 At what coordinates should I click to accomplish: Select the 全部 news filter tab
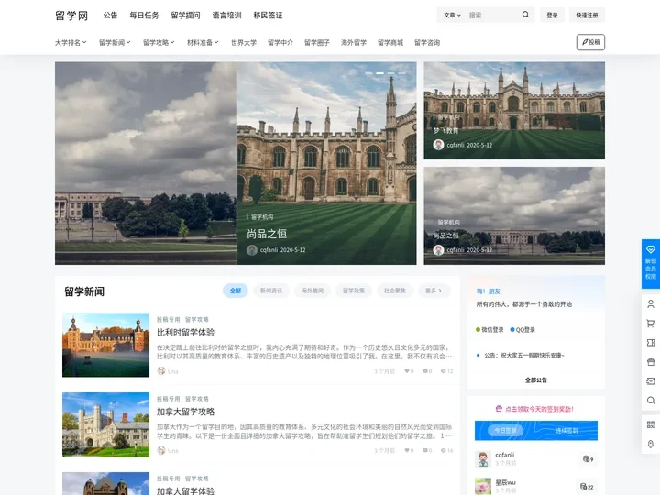236,291
